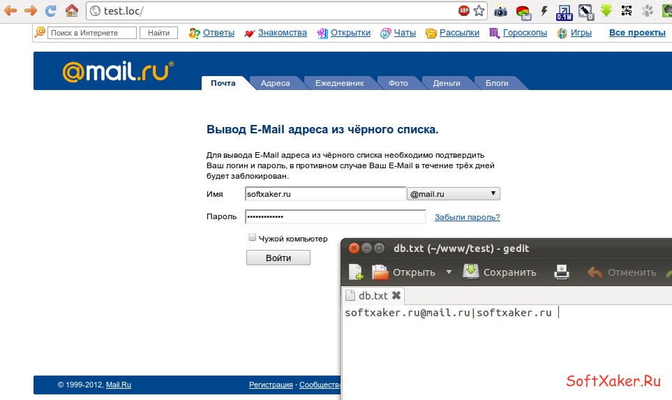
Task: Go forward with the browser forward arrow
Action: pyautogui.click(x=31, y=10)
